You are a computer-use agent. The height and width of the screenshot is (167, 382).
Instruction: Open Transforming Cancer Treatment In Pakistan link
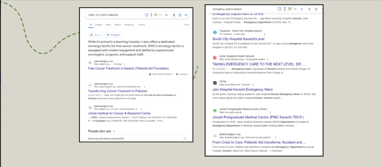click(x=118, y=91)
